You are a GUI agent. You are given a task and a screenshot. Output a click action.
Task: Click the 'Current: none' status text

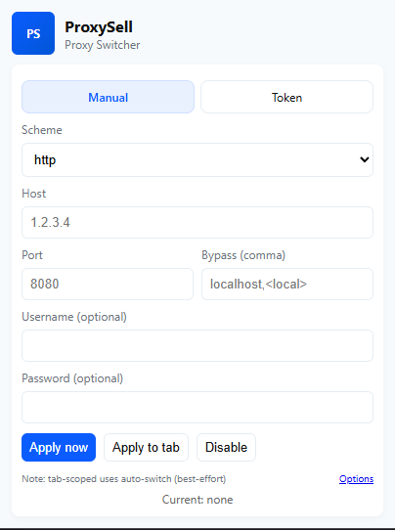pos(197,500)
